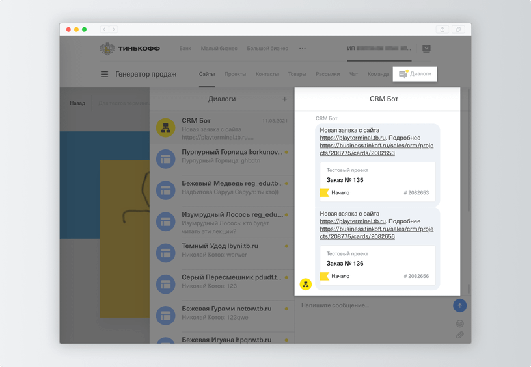
Task: Click the # 2082653 card number
Action: point(416,193)
